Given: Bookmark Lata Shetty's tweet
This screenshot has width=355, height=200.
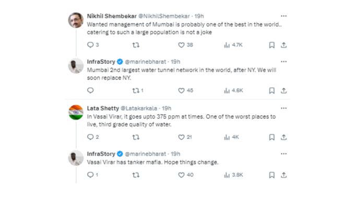Looking at the screenshot, I should 272,137.
